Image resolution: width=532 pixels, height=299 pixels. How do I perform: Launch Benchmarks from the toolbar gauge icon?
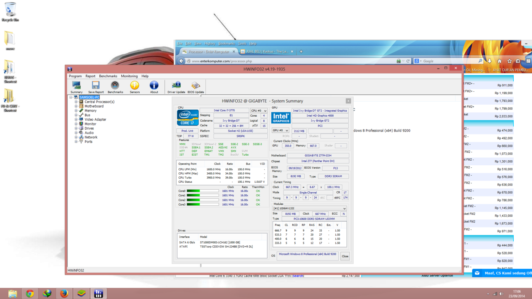tap(115, 85)
